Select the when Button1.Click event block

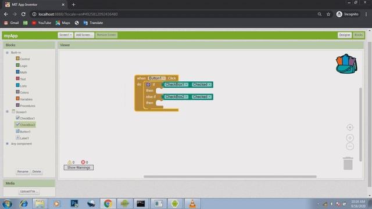[141, 78]
